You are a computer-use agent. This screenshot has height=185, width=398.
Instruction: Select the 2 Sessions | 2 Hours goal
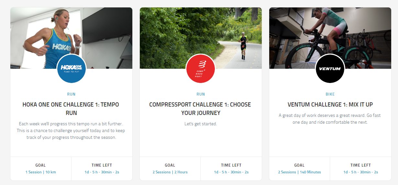coord(170,172)
